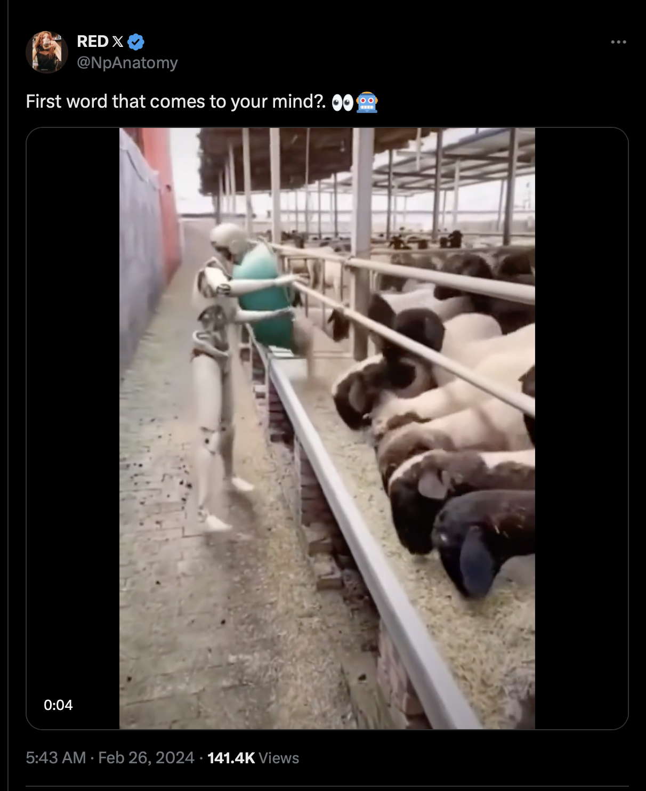View the 141.4K Views count
Viewport: 646px width, 791px height.
[x=253, y=757]
